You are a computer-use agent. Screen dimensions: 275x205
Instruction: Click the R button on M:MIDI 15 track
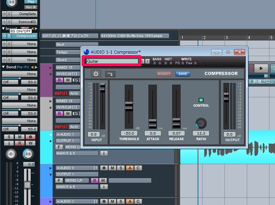click(x=60, y=80)
